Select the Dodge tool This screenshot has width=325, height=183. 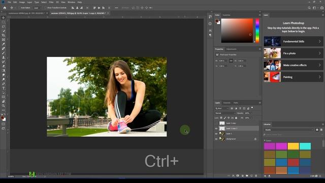(4, 79)
